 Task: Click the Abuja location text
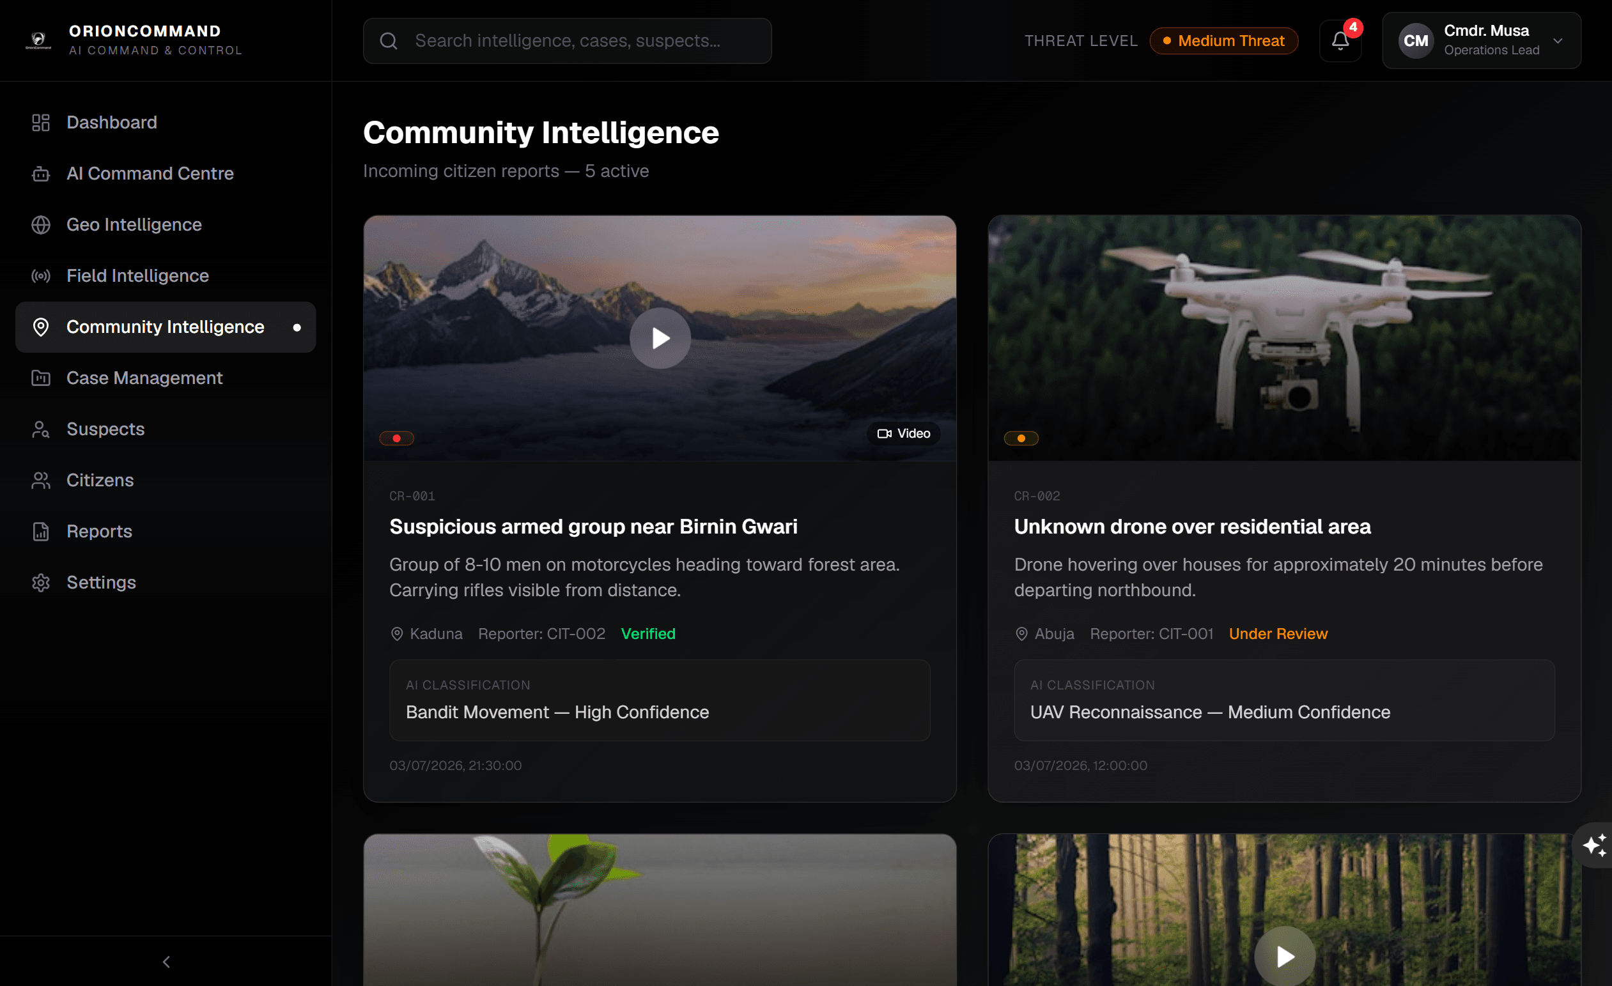point(1054,633)
